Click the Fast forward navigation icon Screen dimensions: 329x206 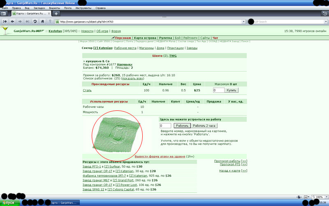27,21
